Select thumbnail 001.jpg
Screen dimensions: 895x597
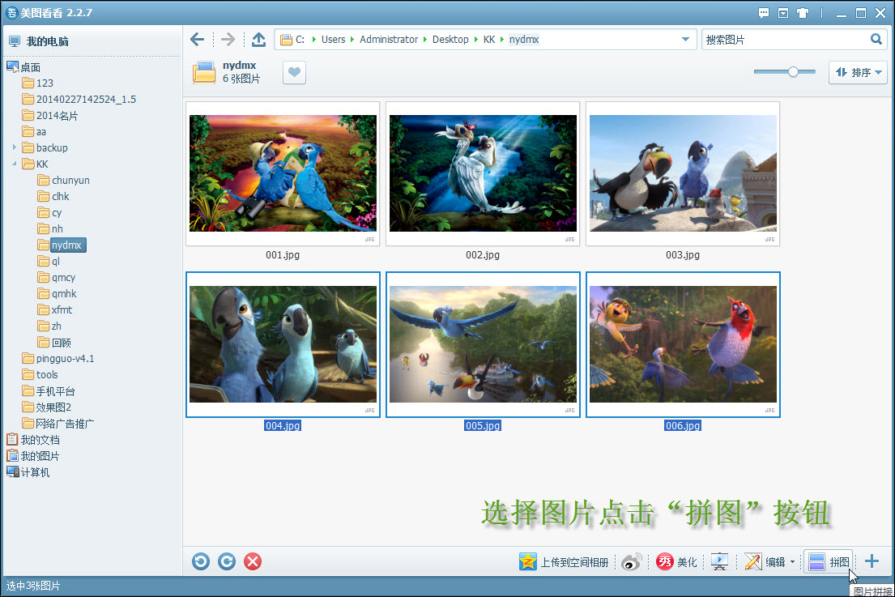(x=283, y=173)
